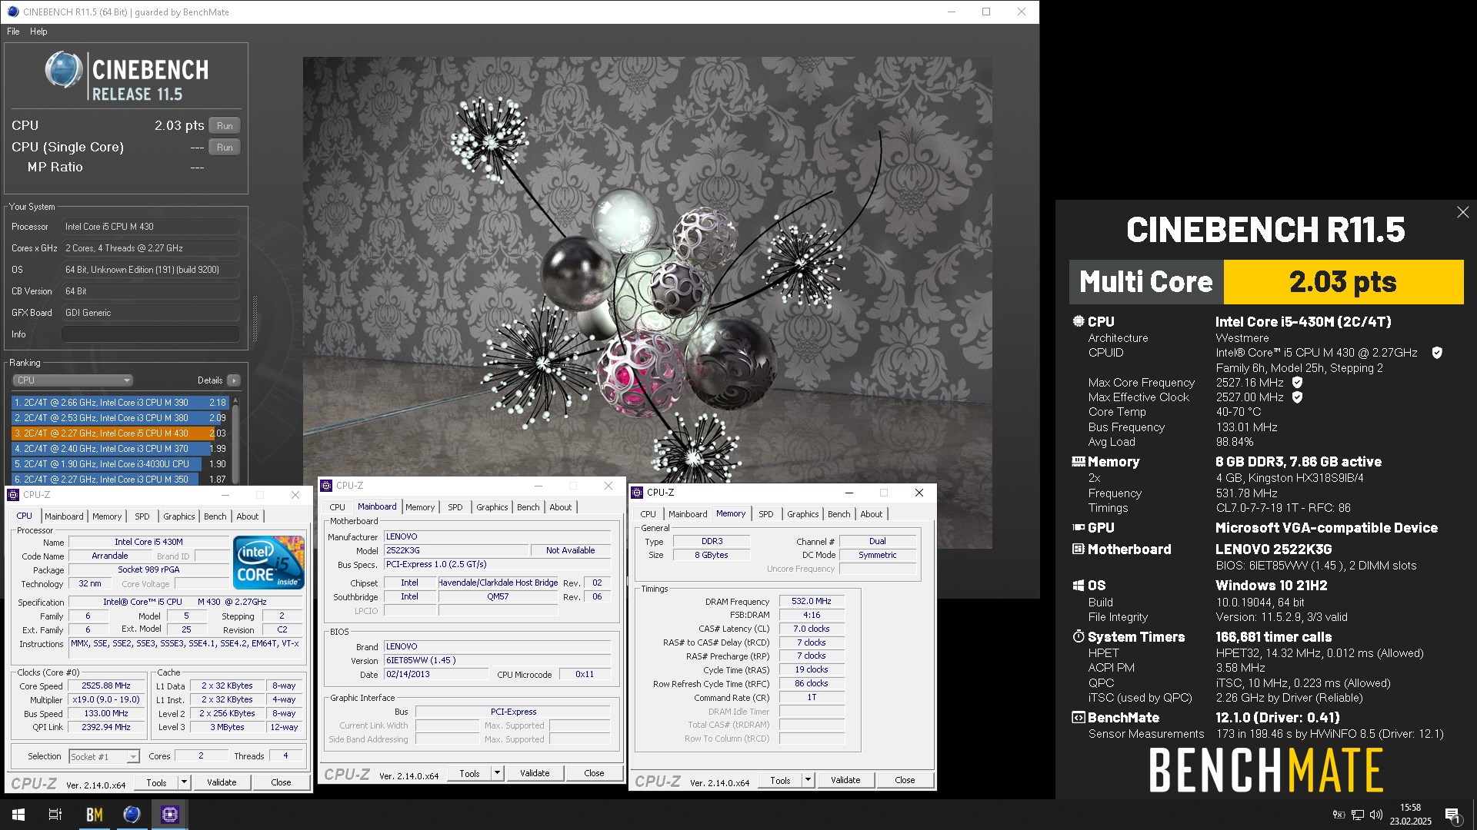Open the Help menu in Cinebench

tap(38, 32)
